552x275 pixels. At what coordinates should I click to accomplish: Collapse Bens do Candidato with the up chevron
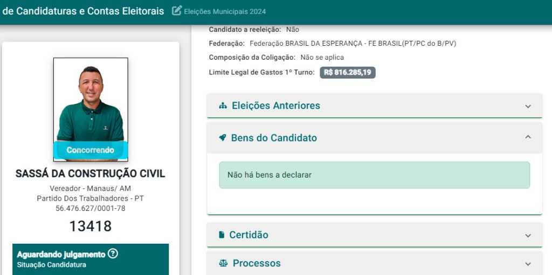point(528,138)
